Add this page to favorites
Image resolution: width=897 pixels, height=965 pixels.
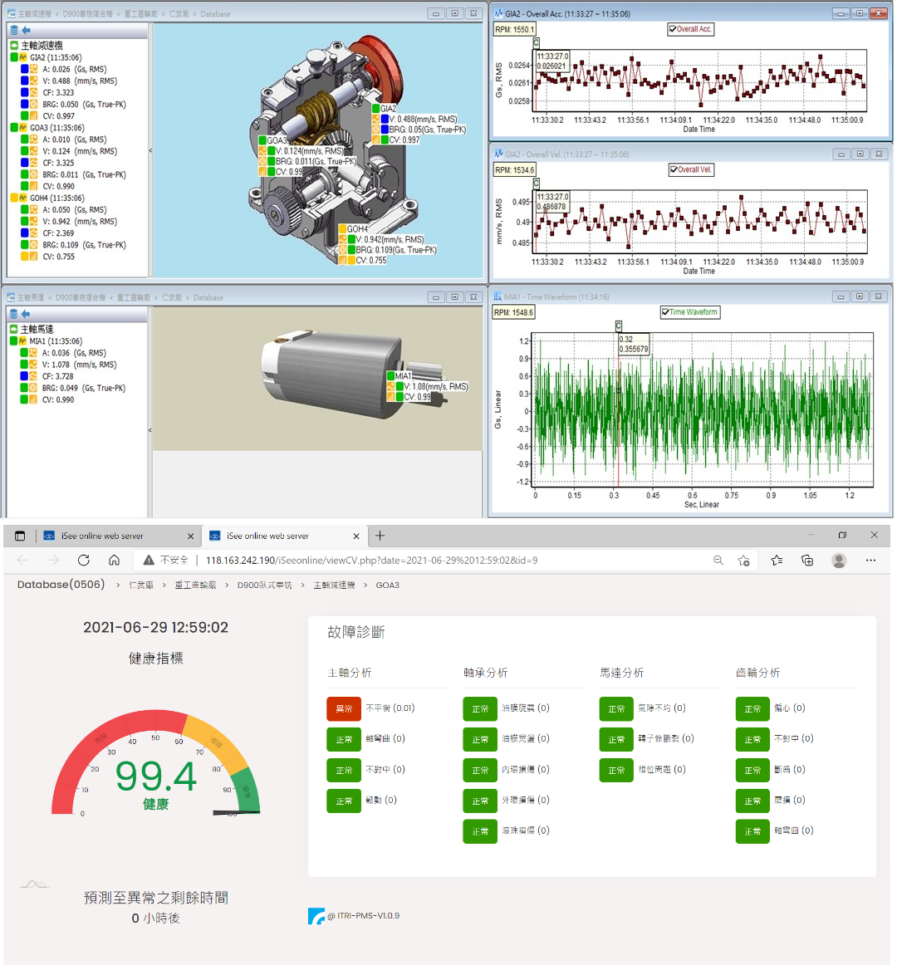pos(743,560)
